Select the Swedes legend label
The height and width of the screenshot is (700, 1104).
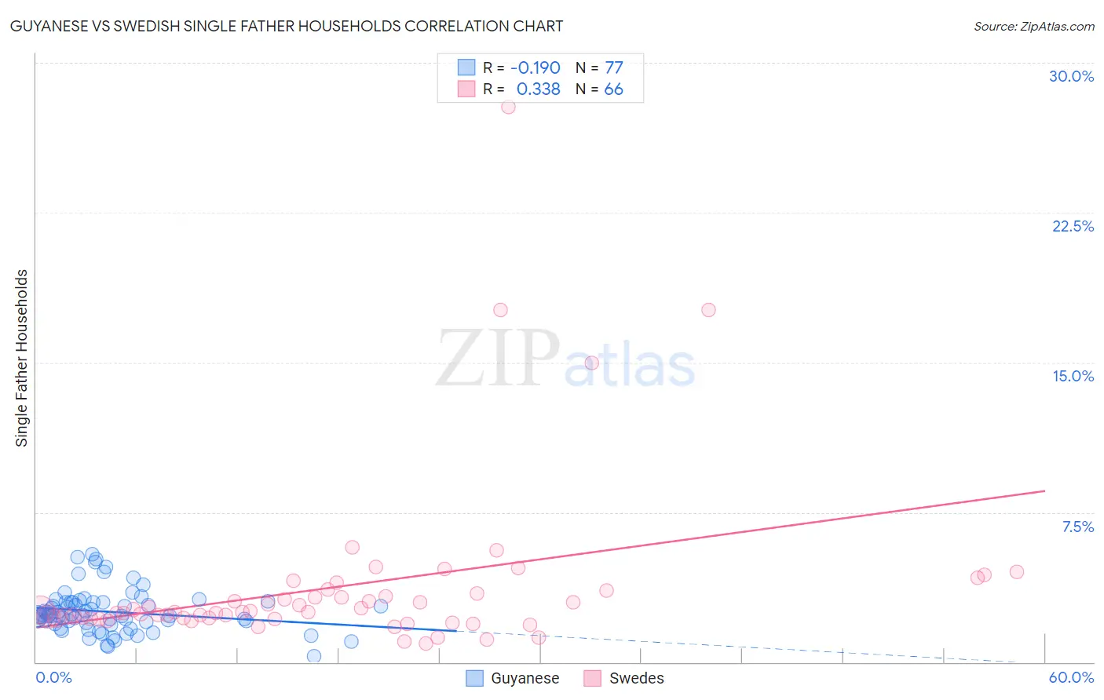click(x=636, y=678)
